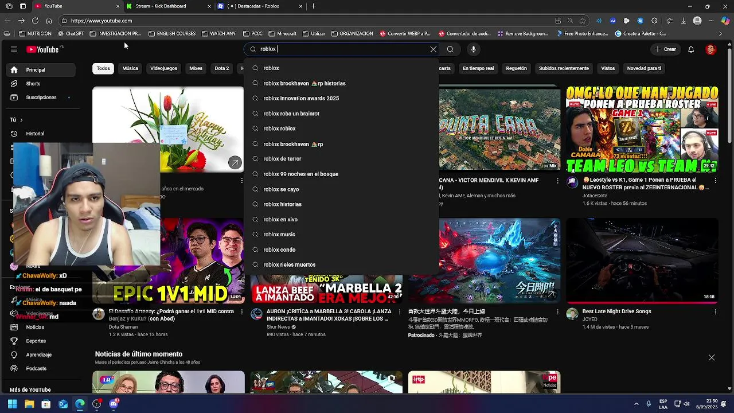734x413 pixels.
Task: Open a new browser tab with plus
Action: click(x=313, y=6)
